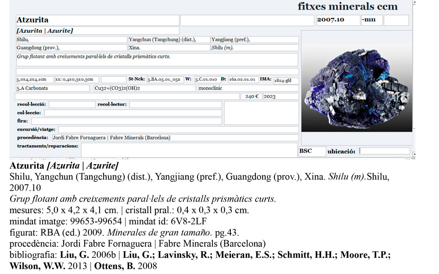Click the "-mn" suffix field
439x274 pixels.
coord(371,20)
